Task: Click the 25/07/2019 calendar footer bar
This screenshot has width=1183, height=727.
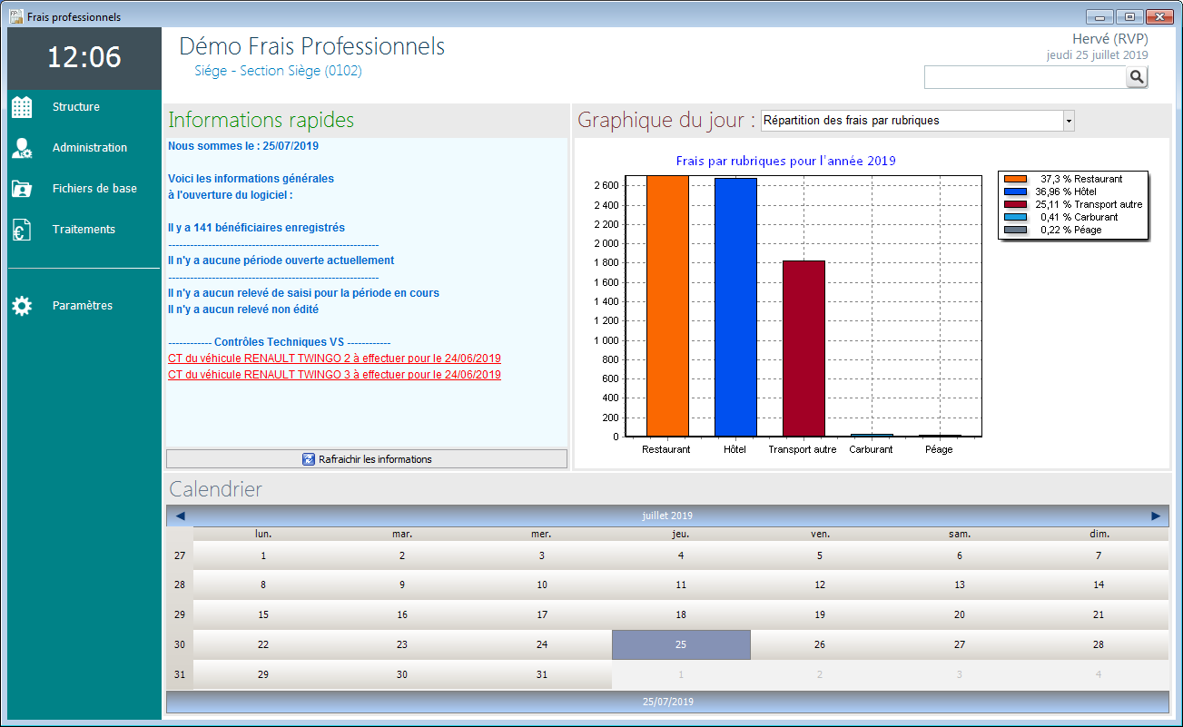Action: (667, 702)
